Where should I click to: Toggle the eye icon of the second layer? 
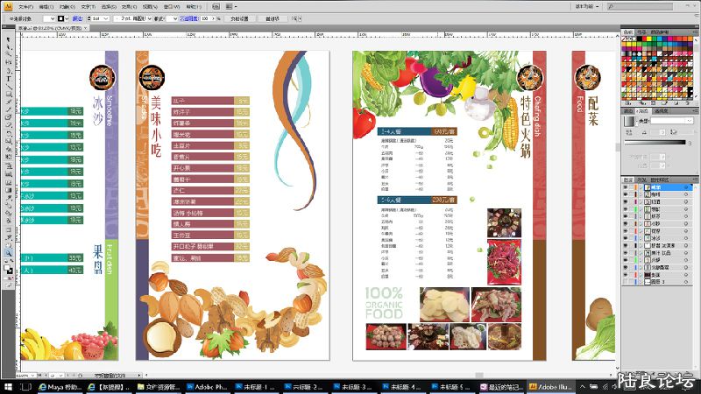click(625, 194)
